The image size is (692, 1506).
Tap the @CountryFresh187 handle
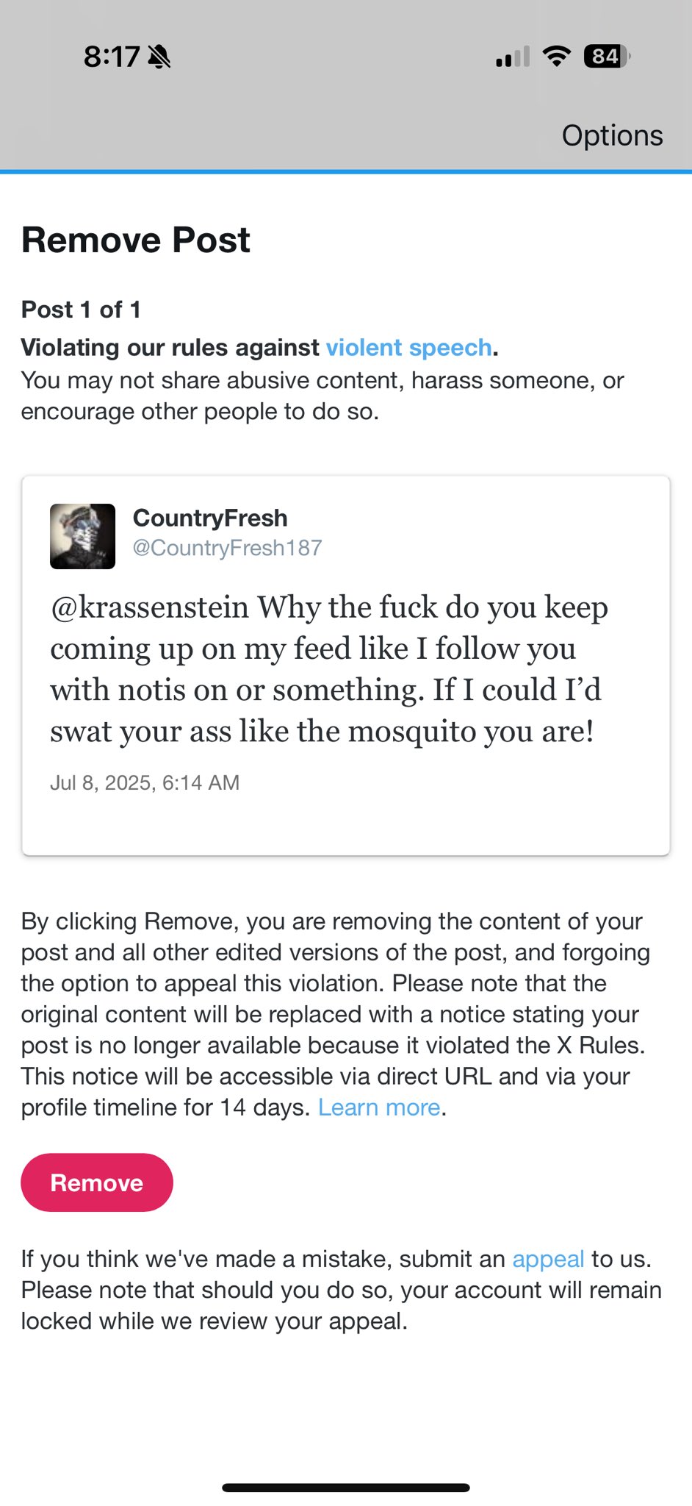click(227, 548)
